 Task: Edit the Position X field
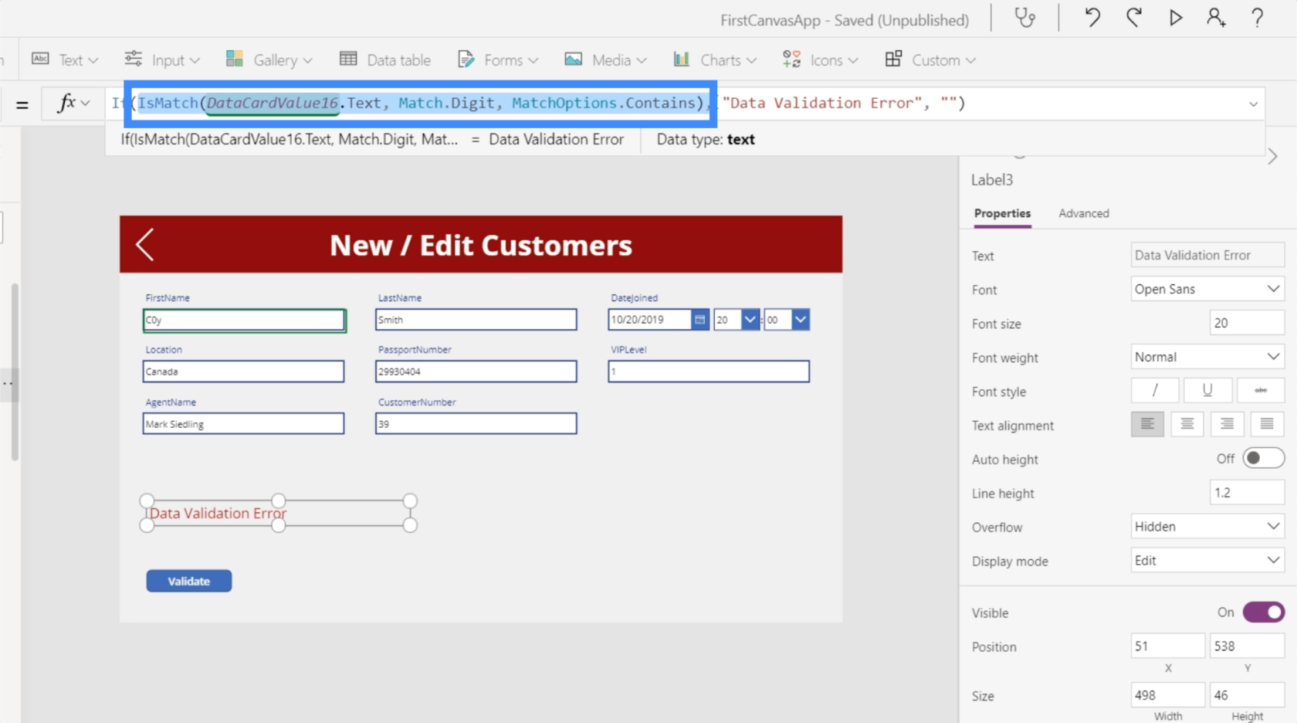point(1168,646)
